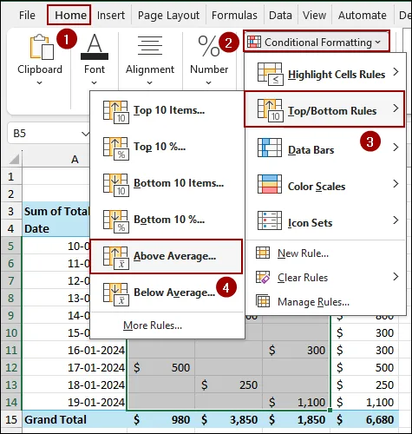
Task: Click the Conditional Formatting grid icon
Action: tap(254, 43)
